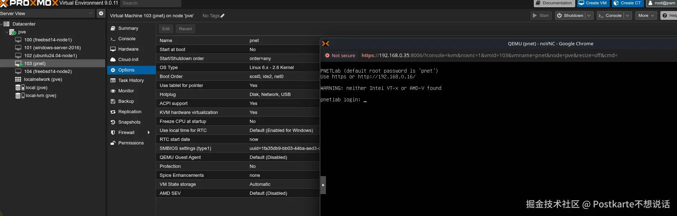Click the Shutdown button

(570, 15)
